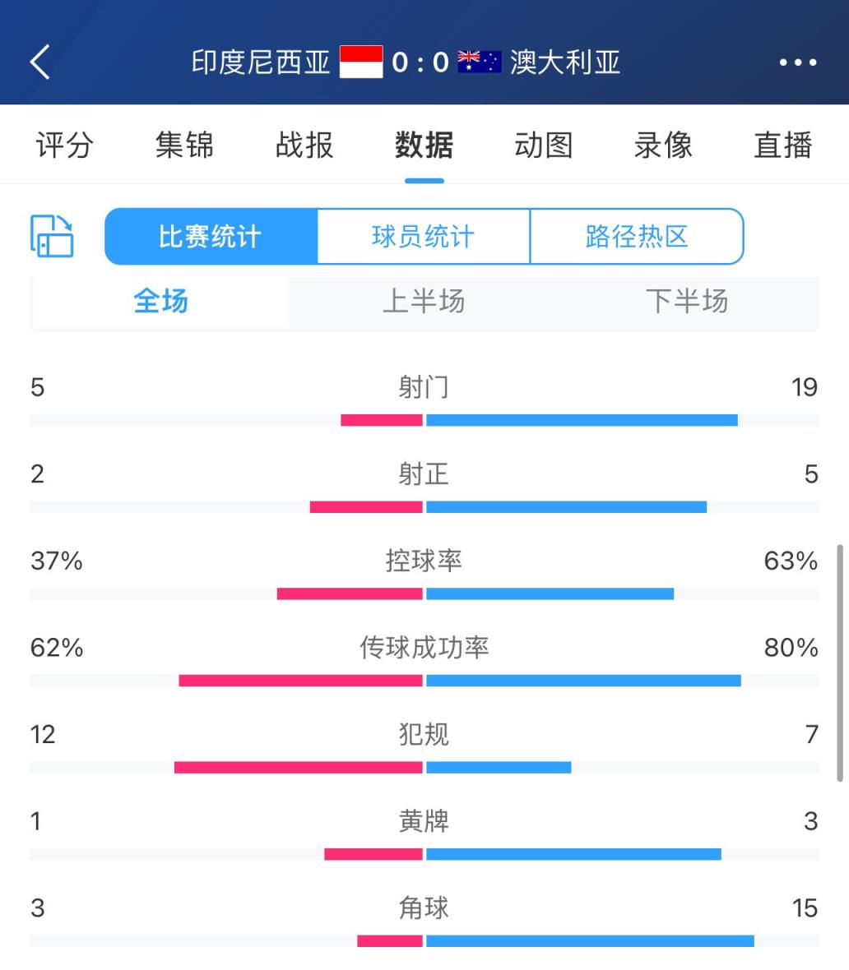Tap the 印度尼西亚 team name
This screenshot has width=849, height=970.
point(261,62)
